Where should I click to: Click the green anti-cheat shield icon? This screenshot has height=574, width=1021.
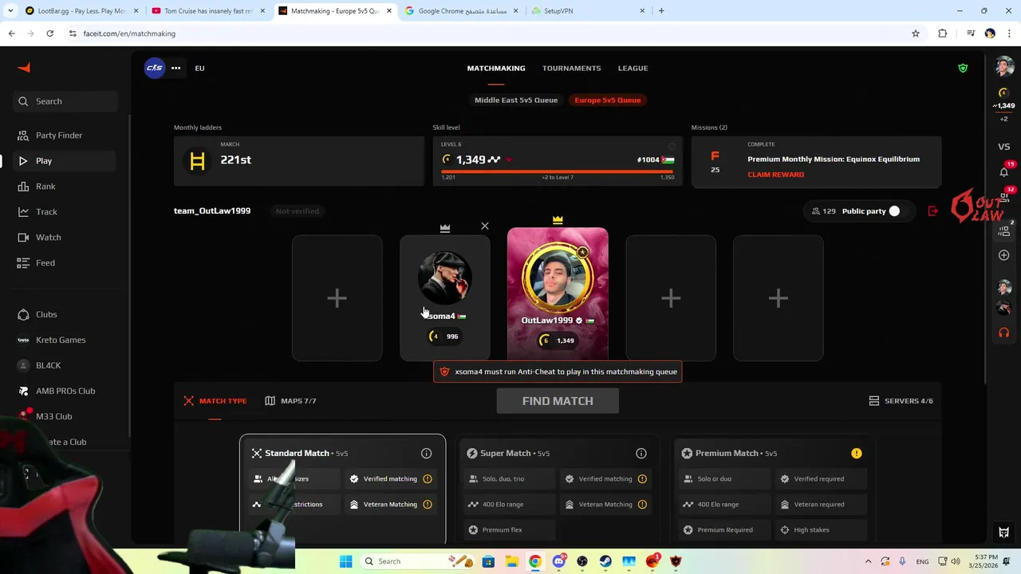[x=963, y=68]
